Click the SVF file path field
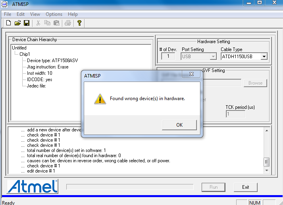 click(x=222, y=83)
